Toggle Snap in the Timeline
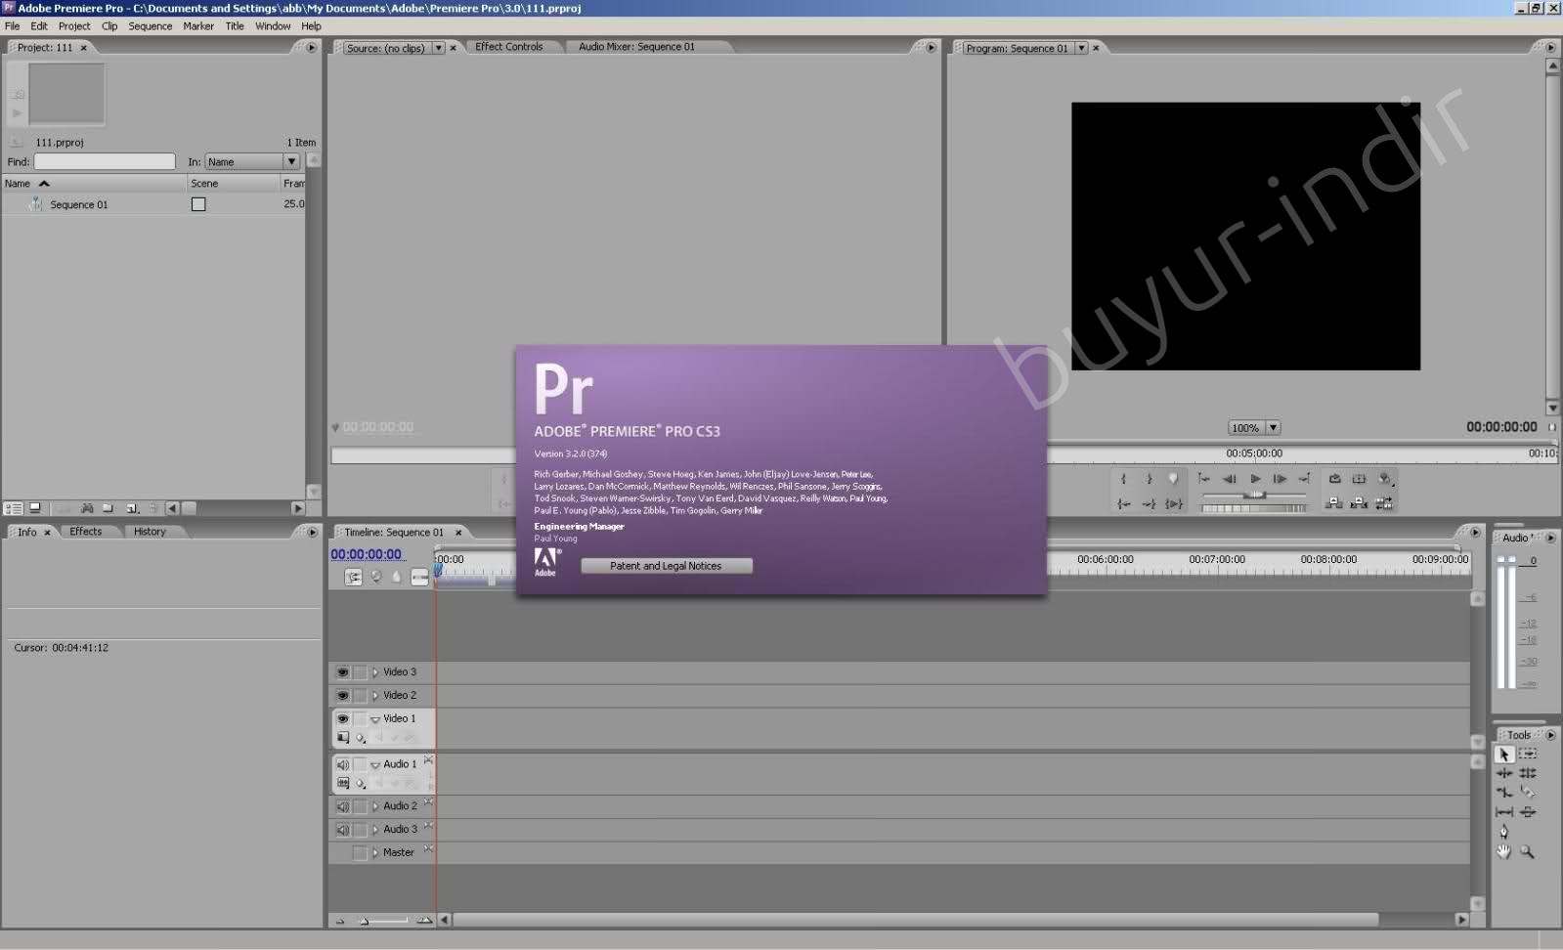The width and height of the screenshot is (1563, 950). pyautogui.click(x=354, y=578)
